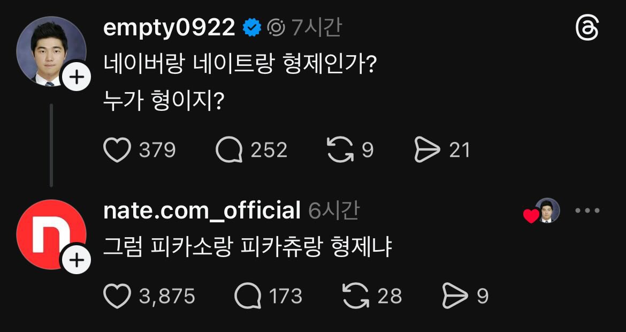Click the blue verified badge next to empty0922

(253, 28)
